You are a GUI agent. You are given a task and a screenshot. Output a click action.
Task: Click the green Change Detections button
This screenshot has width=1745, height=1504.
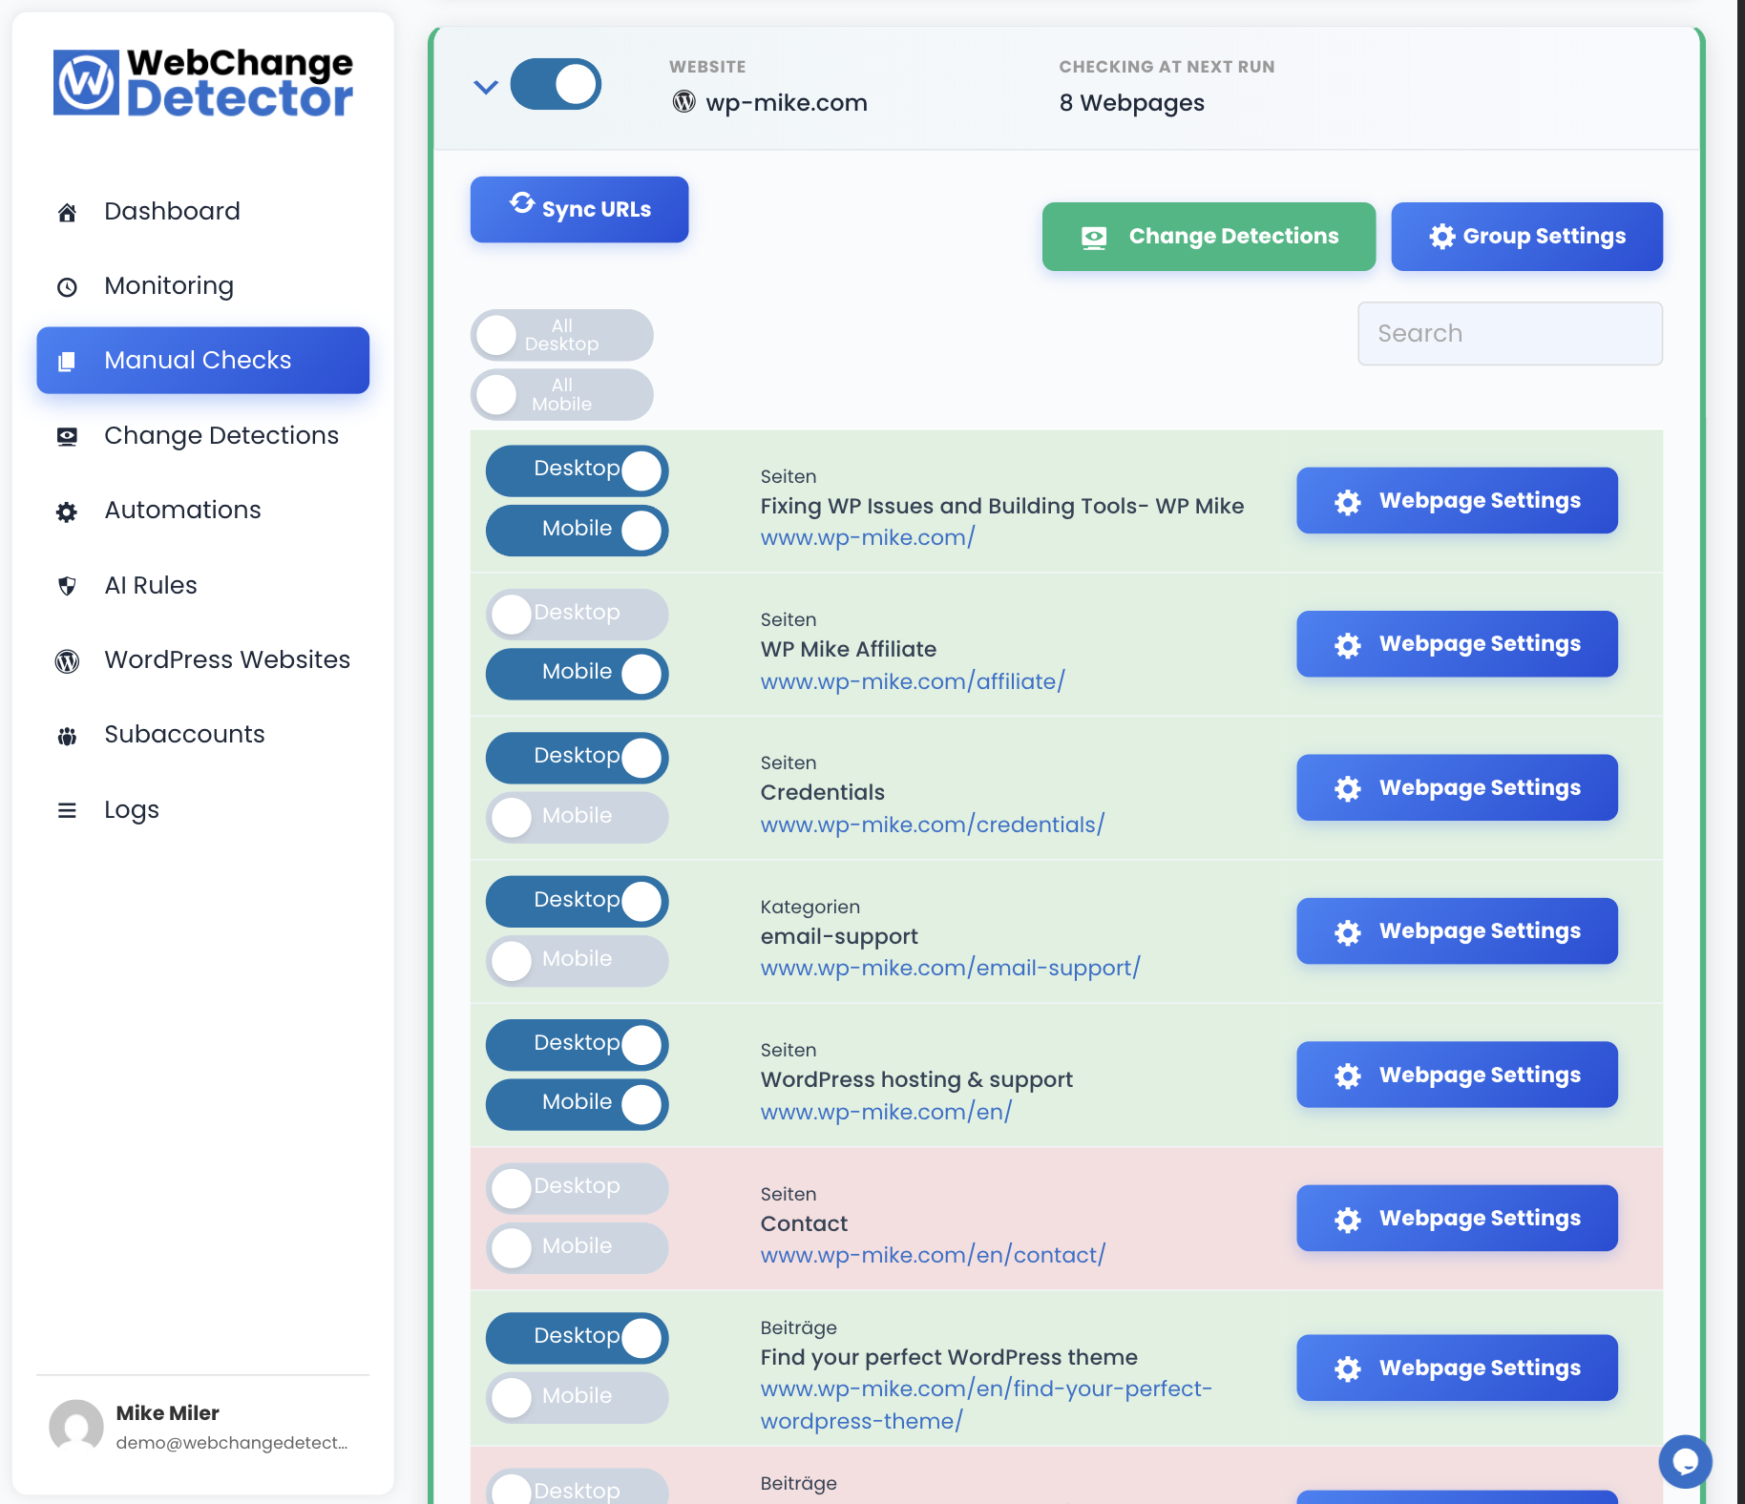coord(1209,236)
